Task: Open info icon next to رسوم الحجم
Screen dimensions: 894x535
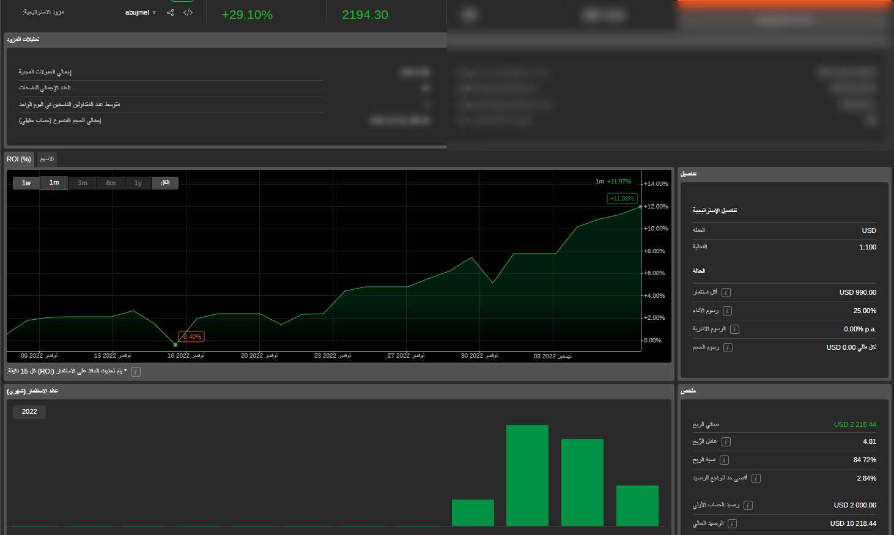Action: click(x=728, y=347)
